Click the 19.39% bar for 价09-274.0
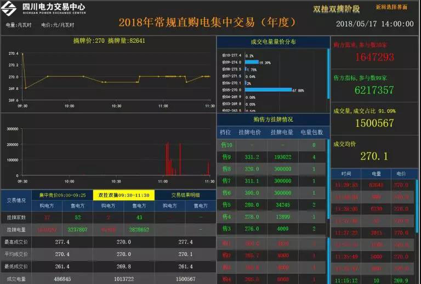 [252, 63]
